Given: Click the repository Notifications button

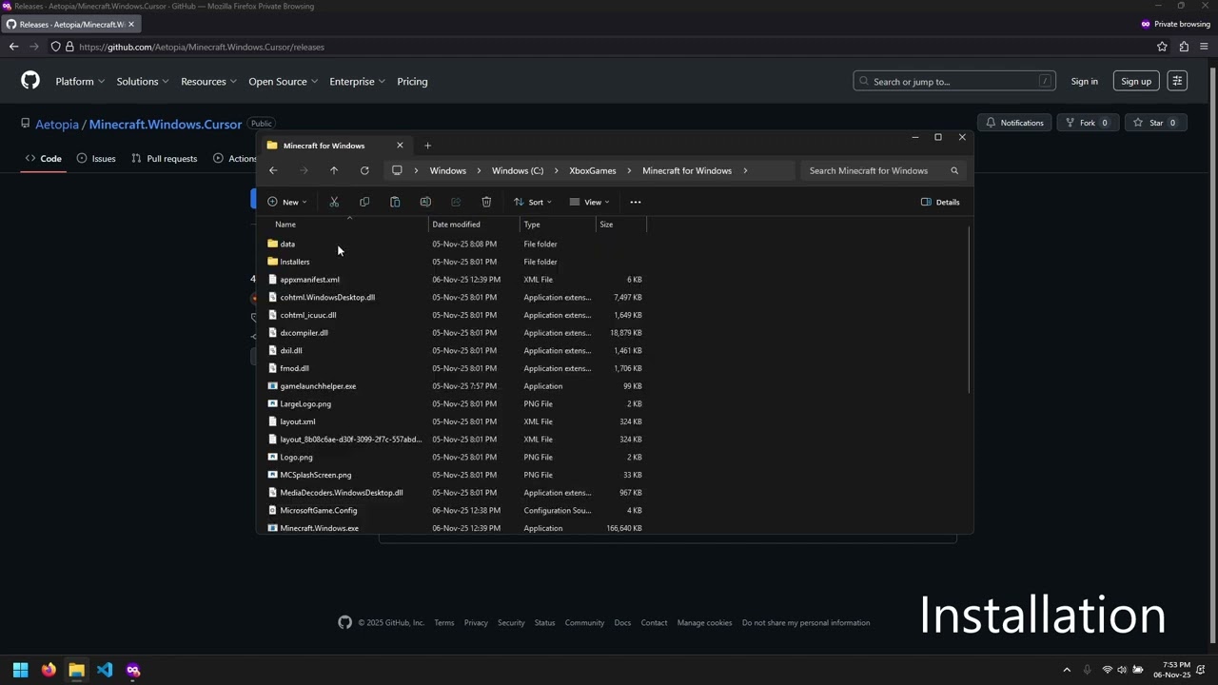Looking at the screenshot, I should click(1014, 123).
